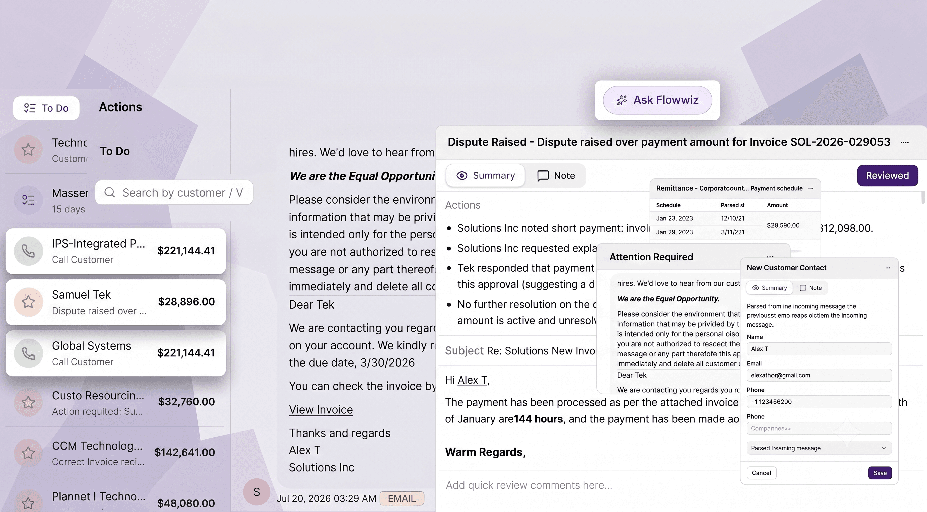This screenshot has width=927, height=512.
Task: Click the $28,590.00 amount cell
Action: (x=783, y=225)
